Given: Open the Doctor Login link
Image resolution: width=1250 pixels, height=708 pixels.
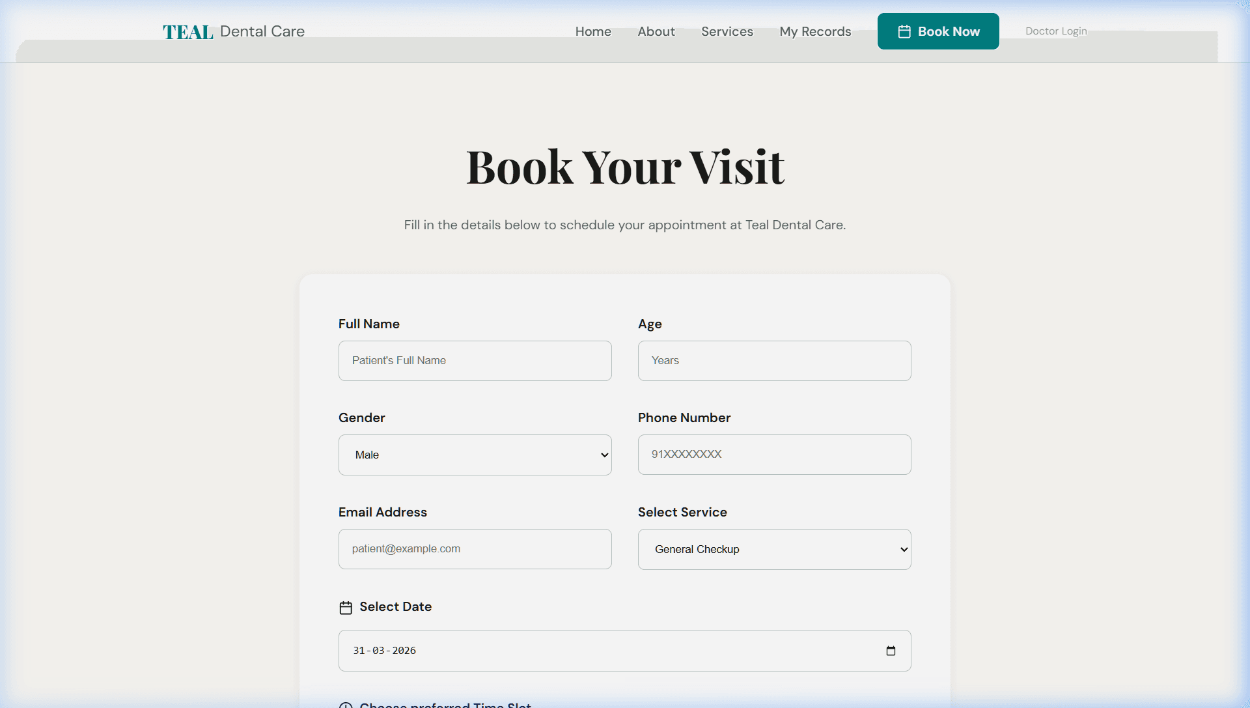Looking at the screenshot, I should point(1056,31).
